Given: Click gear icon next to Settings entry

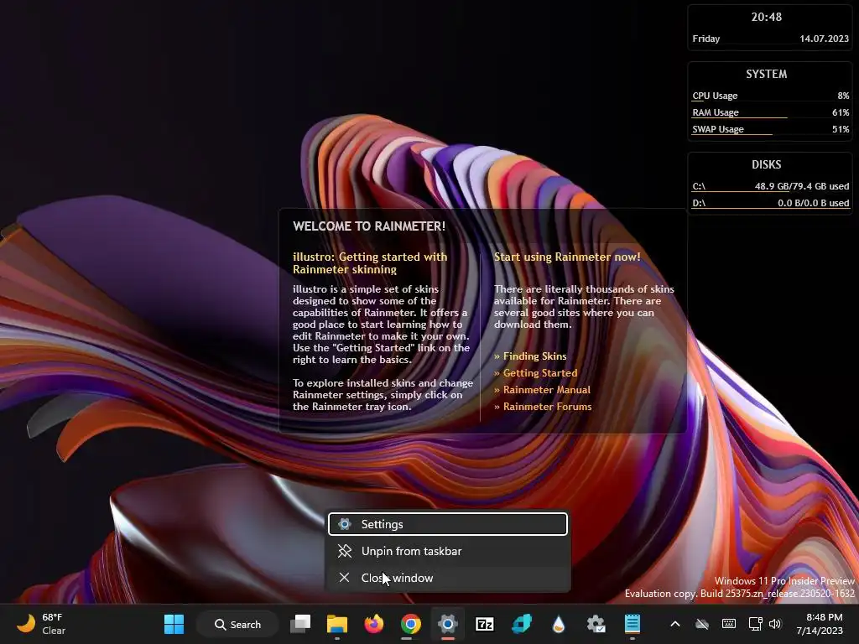Looking at the screenshot, I should [344, 524].
